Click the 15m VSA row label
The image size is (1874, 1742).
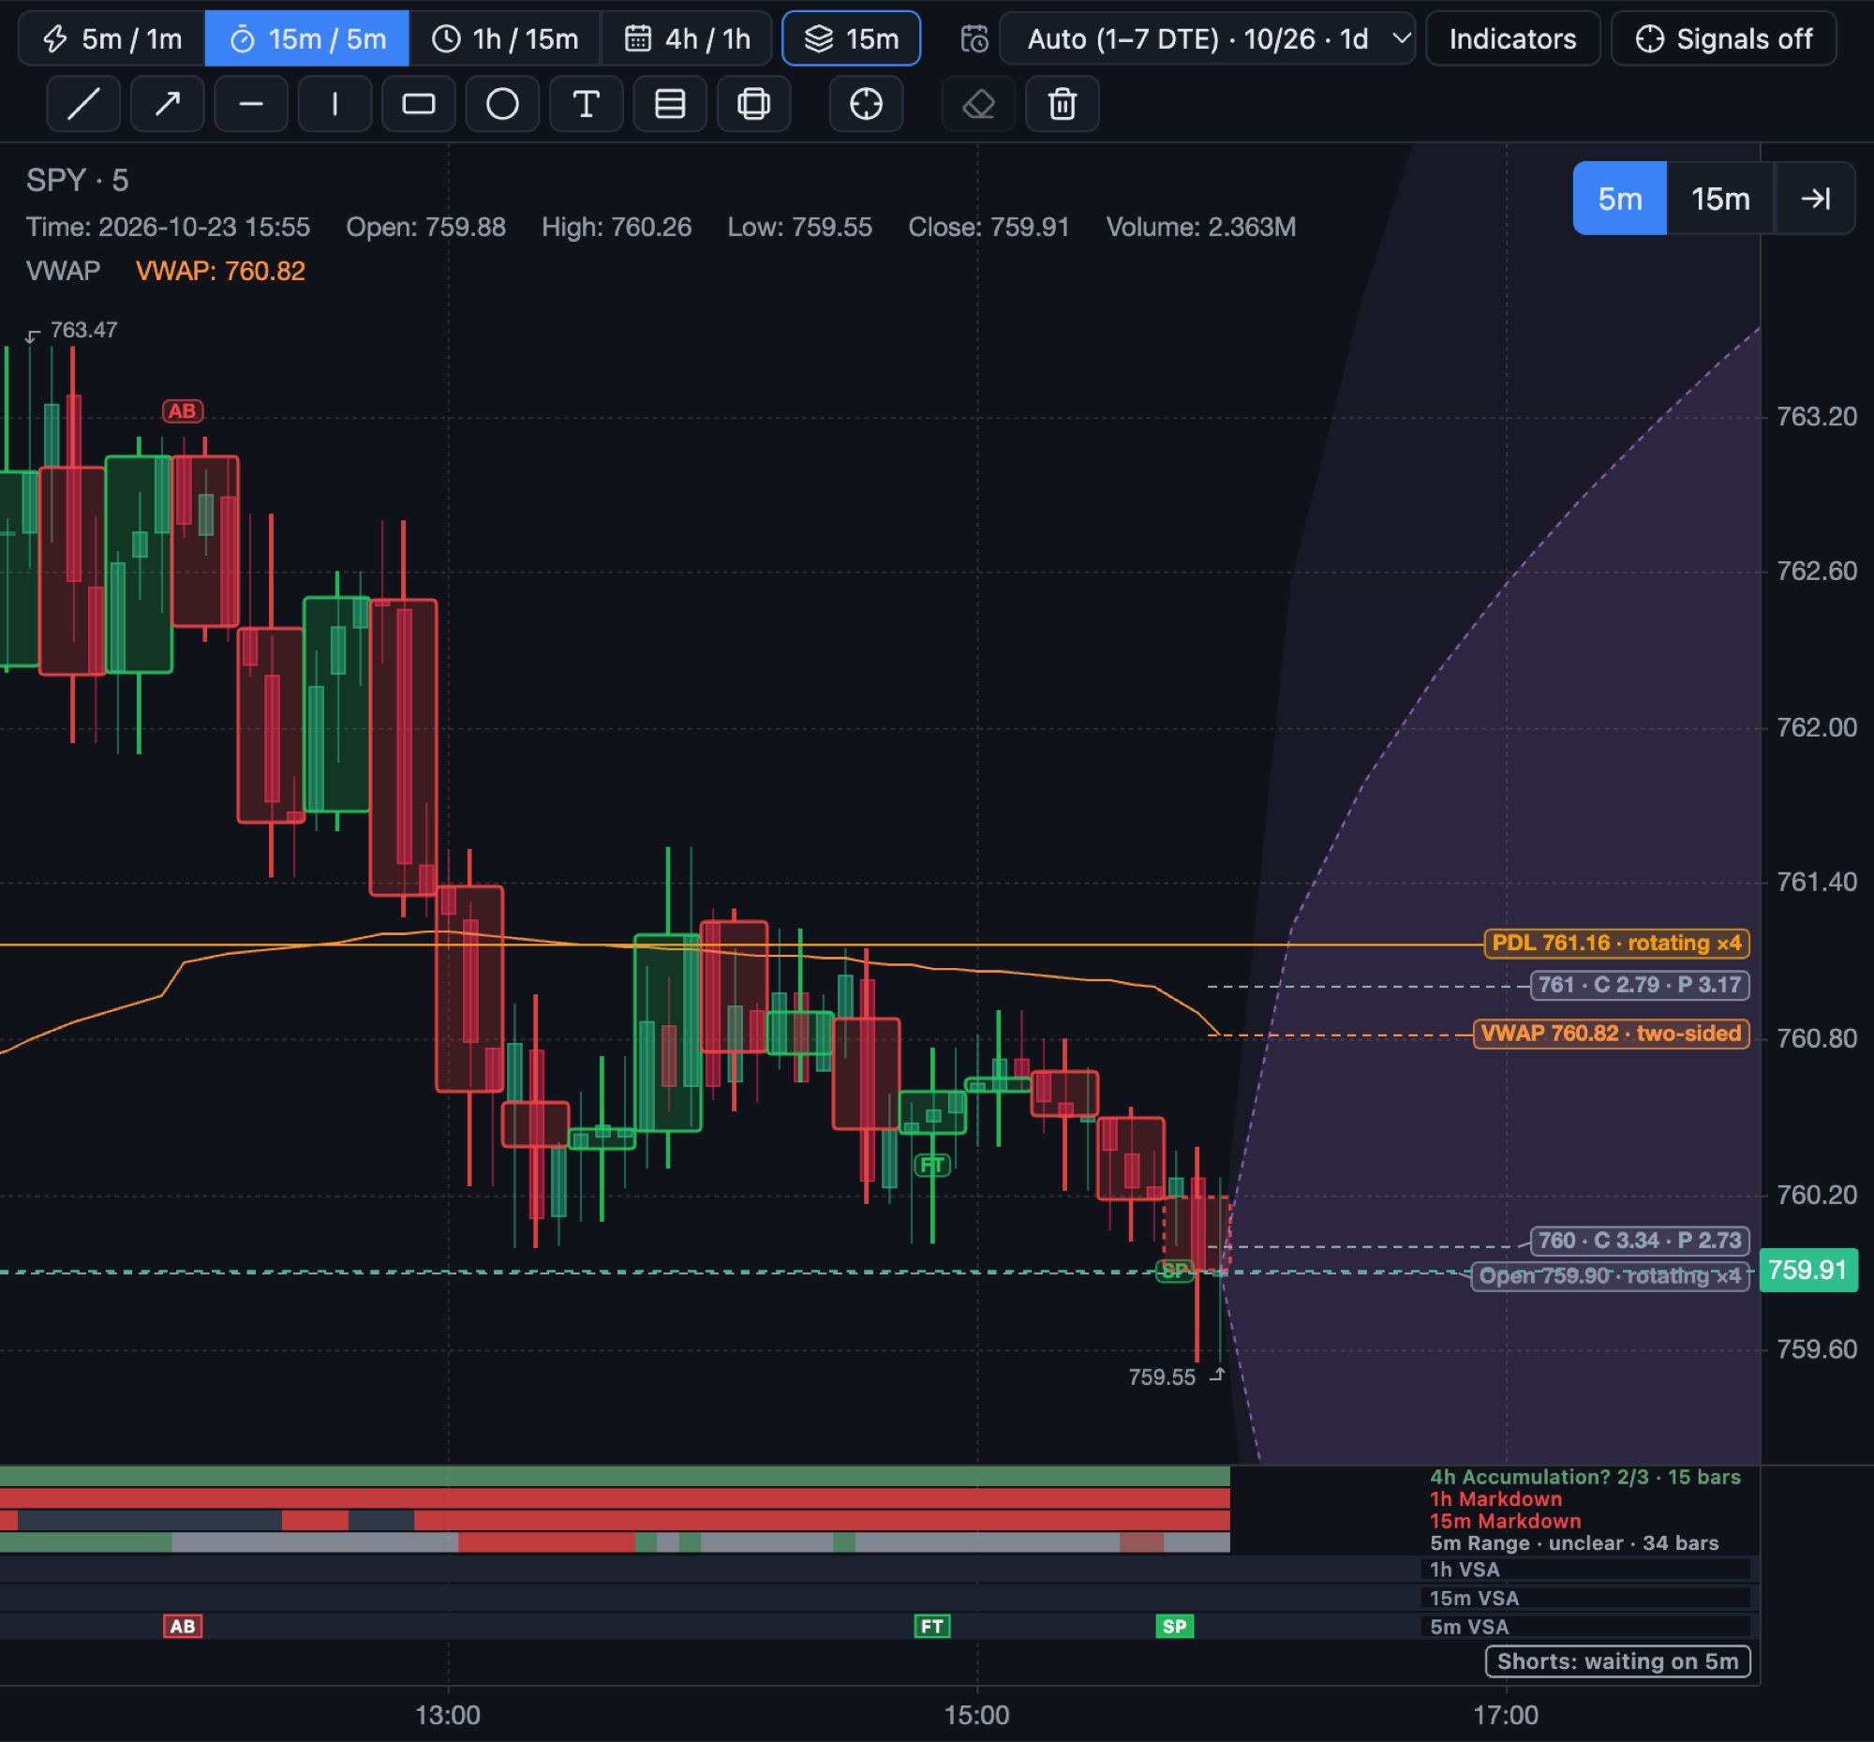pos(1473,1598)
